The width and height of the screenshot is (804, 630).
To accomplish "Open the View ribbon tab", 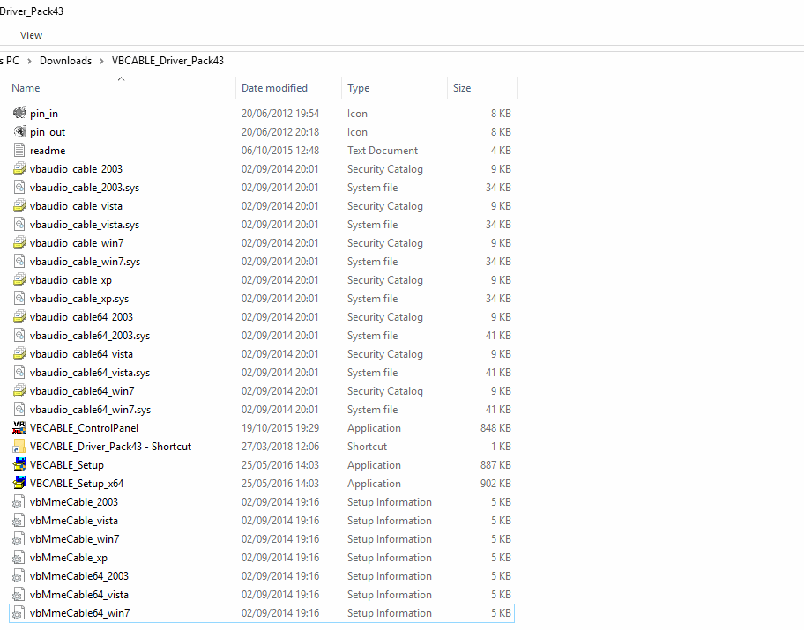I will pyautogui.click(x=31, y=35).
